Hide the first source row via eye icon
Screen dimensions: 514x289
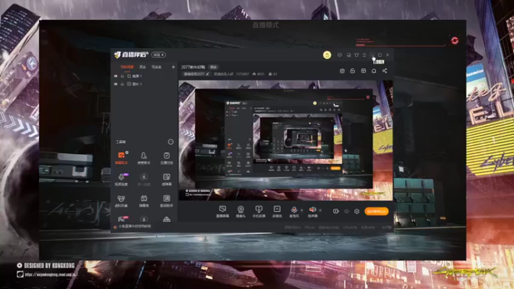116,76
